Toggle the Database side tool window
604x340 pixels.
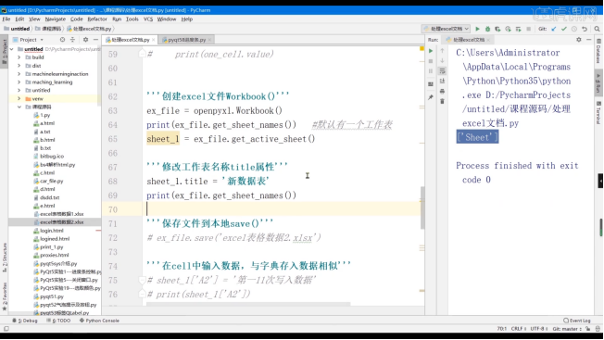click(598, 51)
